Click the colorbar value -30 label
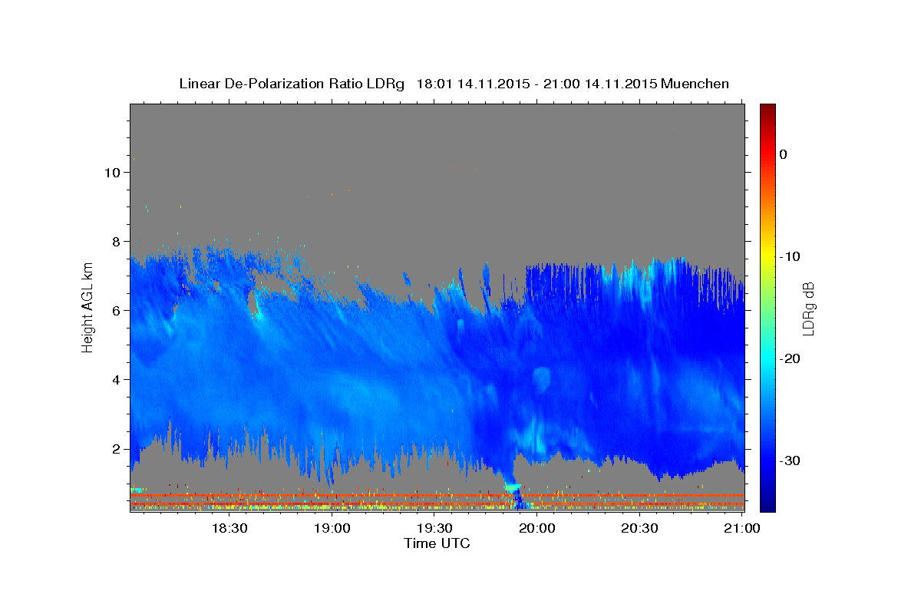This screenshot has height=614, width=921. 789,460
